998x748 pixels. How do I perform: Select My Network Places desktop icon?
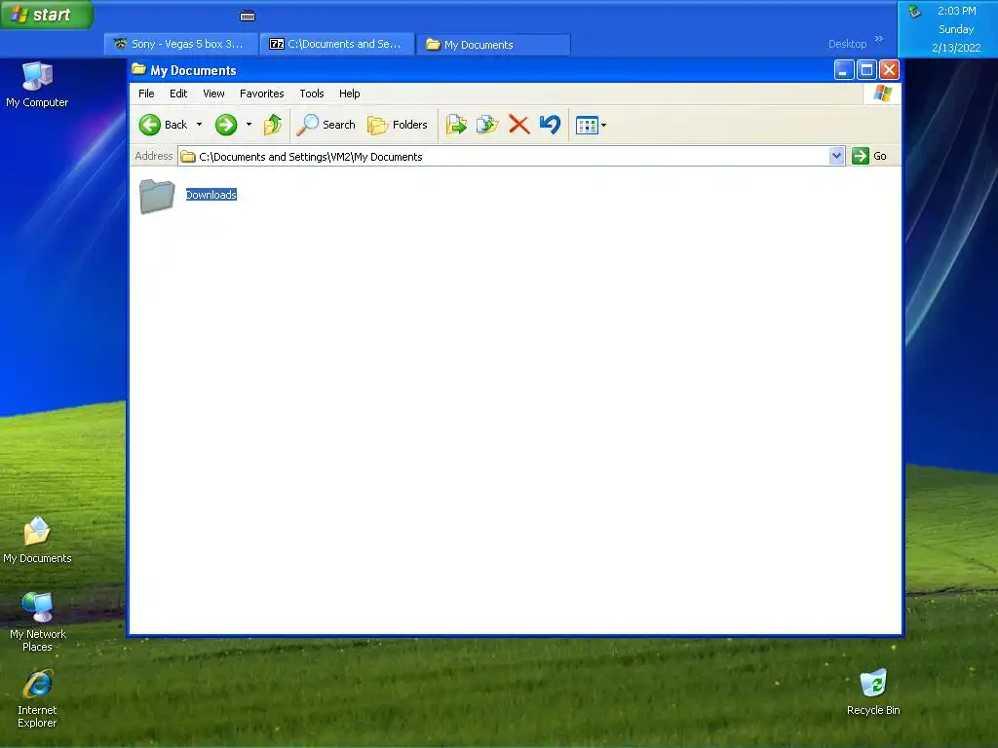[x=37, y=622]
